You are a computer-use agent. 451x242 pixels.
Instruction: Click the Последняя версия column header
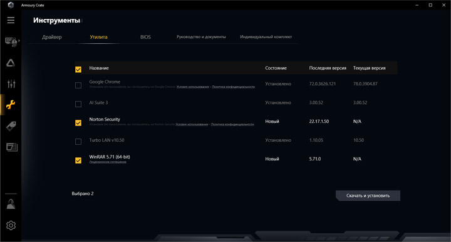point(328,68)
